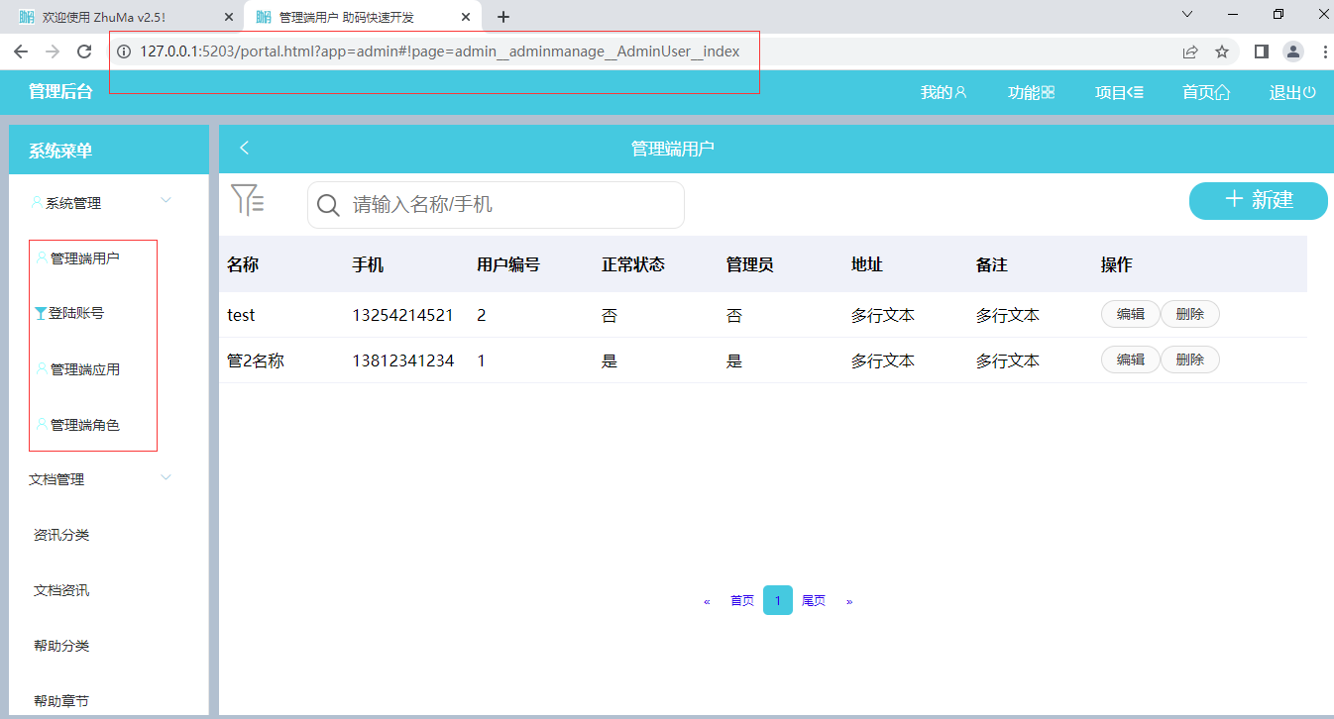Click the 名称 column header

(243, 264)
